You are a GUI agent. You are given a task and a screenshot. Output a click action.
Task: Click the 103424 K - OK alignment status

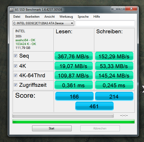coord(26,44)
